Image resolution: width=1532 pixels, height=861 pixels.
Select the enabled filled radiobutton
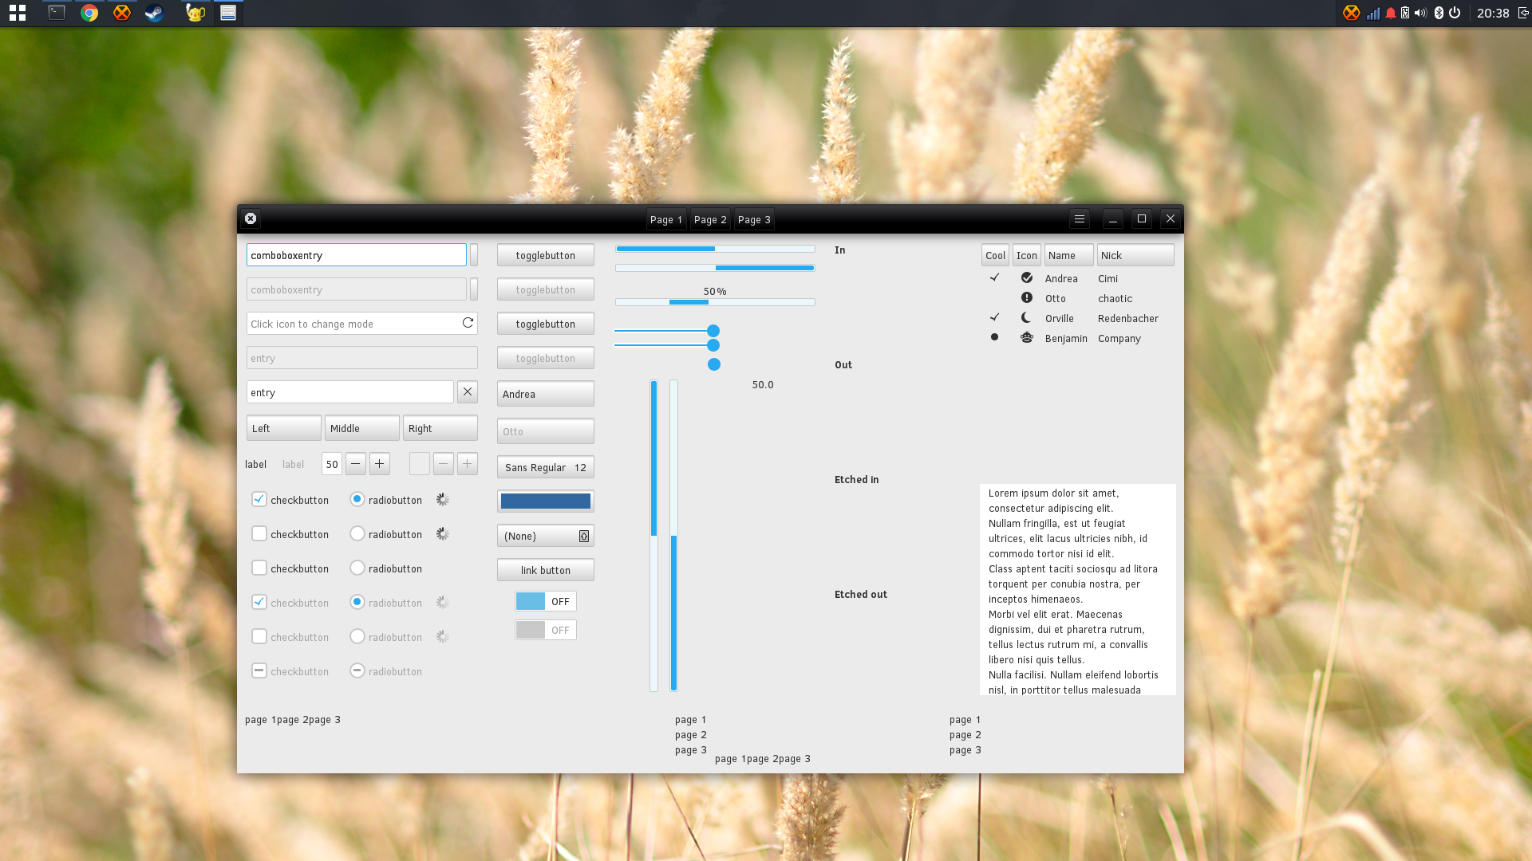coord(357,499)
